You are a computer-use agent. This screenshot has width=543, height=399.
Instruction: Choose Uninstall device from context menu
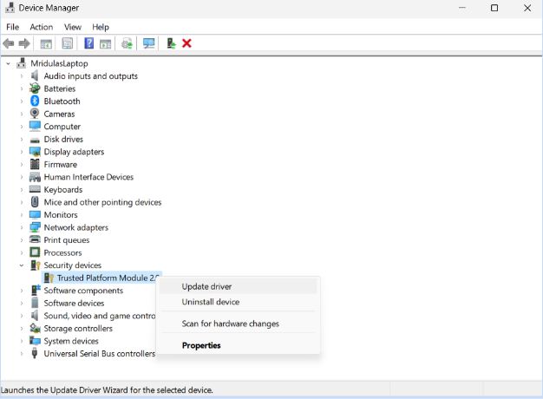[238, 302]
